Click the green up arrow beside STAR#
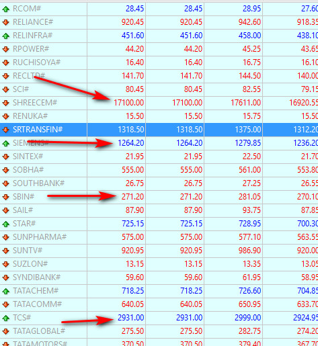The height and width of the screenshot is (346, 318). (6, 224)
